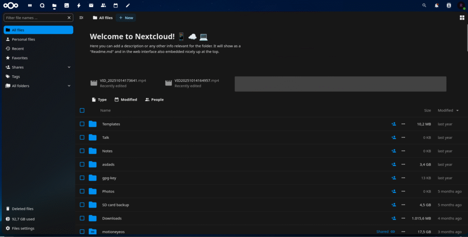Viewport: 468px width, 237px height.
Task: Open actions menu for Notes folder
Action: pyautogui.click(x=403, y=151)
